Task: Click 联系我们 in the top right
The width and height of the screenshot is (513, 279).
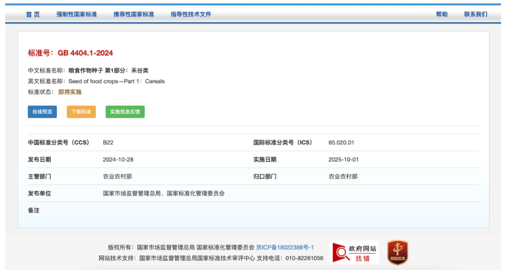Action: 475,14
